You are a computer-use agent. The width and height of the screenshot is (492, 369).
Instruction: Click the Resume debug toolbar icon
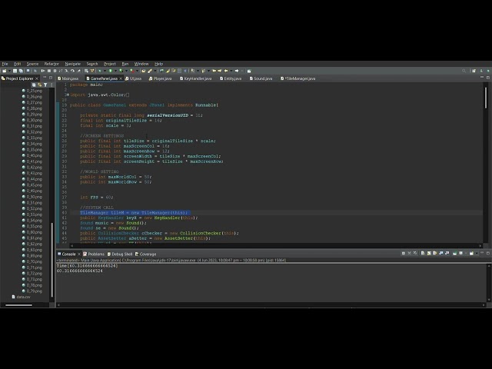pyautogui.click(x=43, y=71)
